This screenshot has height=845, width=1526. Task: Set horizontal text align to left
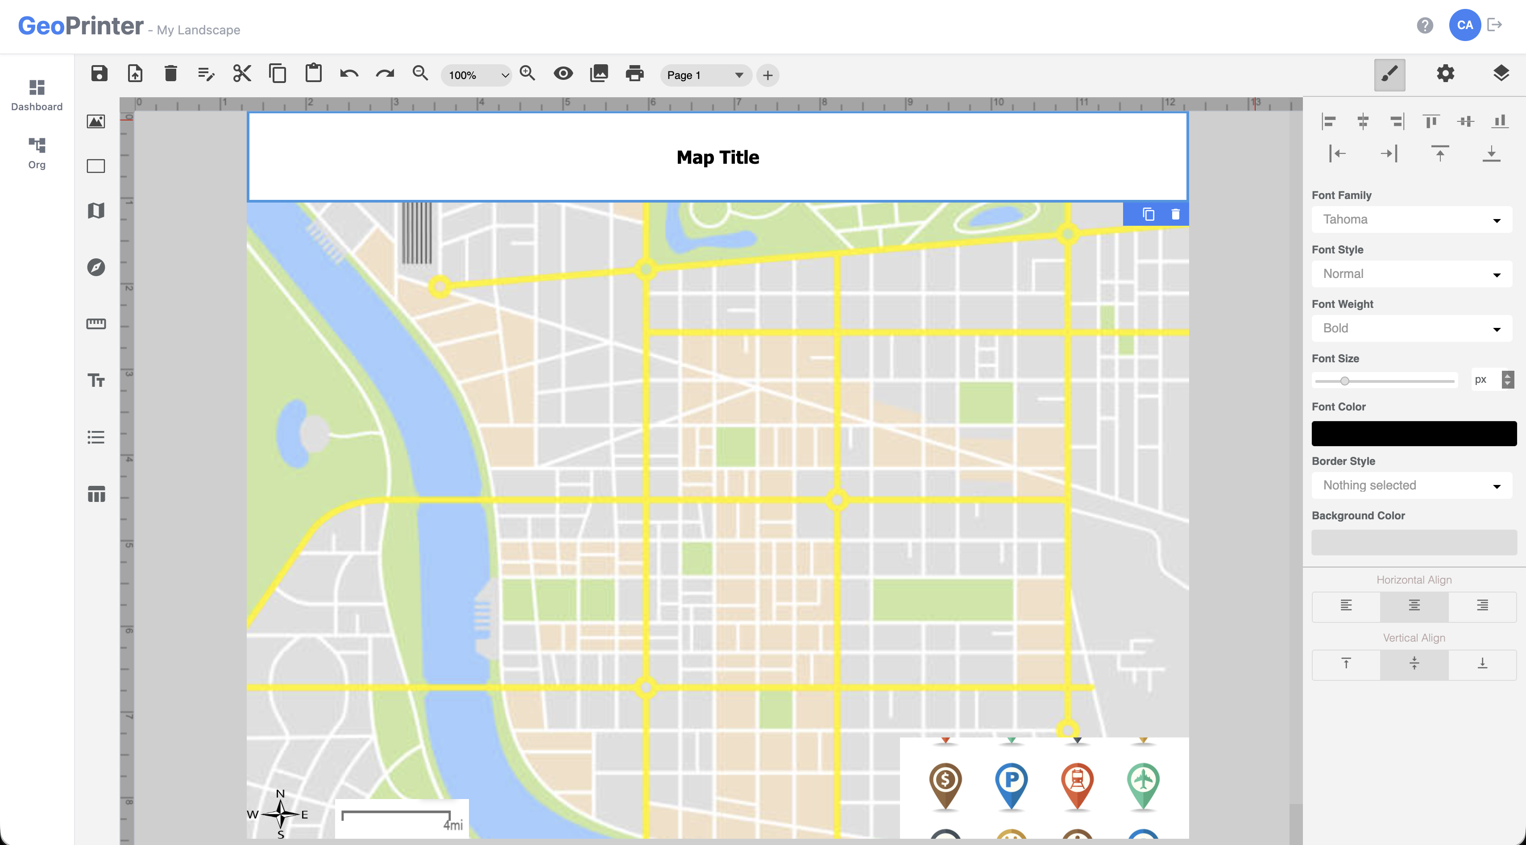(x=1346, y=606)
